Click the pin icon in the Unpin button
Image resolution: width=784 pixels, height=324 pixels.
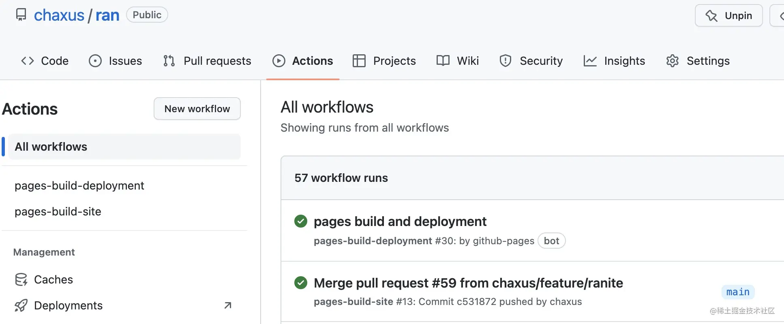coord(711,16)
